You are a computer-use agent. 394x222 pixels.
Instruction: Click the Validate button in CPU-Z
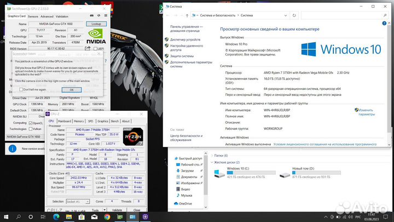coord(117,210)
